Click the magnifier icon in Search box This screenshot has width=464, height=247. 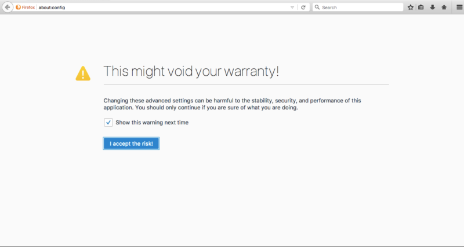pyautogui.click(x=317, y=8)
